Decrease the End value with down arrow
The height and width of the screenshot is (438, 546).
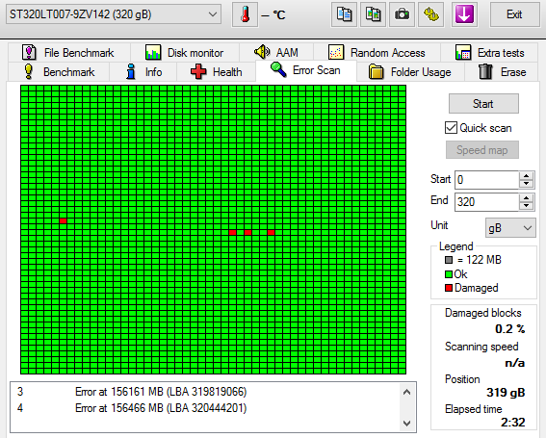click(x=527, y=206)
